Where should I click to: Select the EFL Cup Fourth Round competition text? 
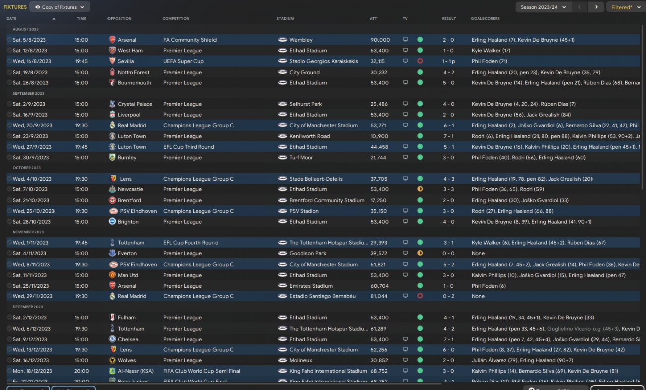coord(190,243)
